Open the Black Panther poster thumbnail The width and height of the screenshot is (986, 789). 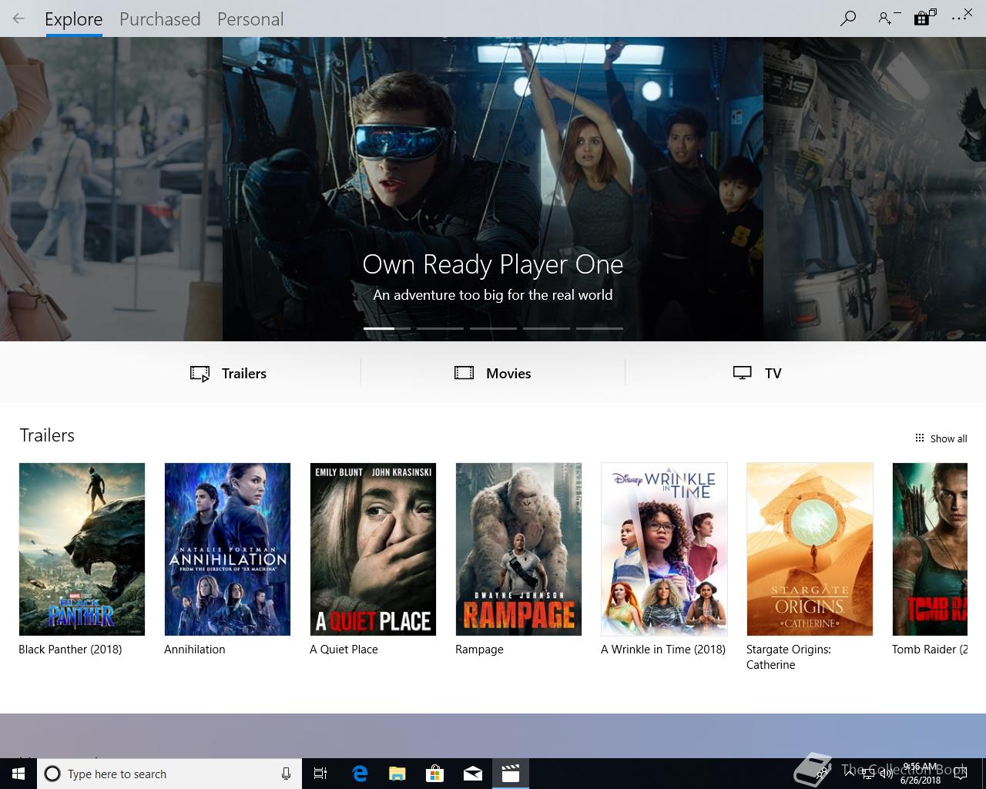pos(82,549)
